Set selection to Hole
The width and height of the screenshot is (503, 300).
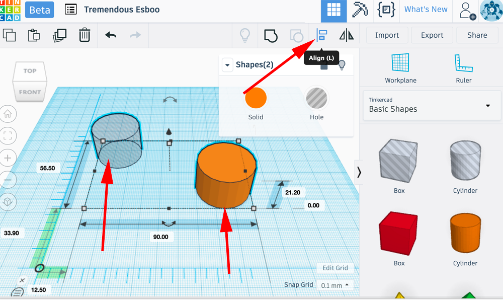click(316, 98)
